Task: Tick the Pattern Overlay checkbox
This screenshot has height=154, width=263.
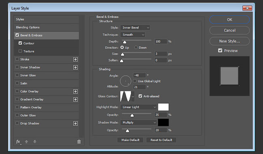Action: click(17, 107)
